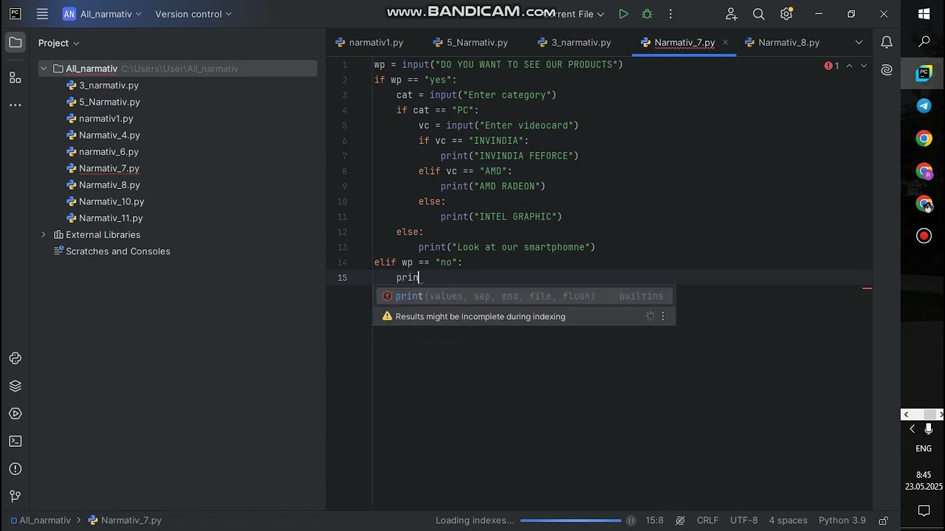Open more run actions menu
This screenshot has height=531, width=945.
(670, 14)
